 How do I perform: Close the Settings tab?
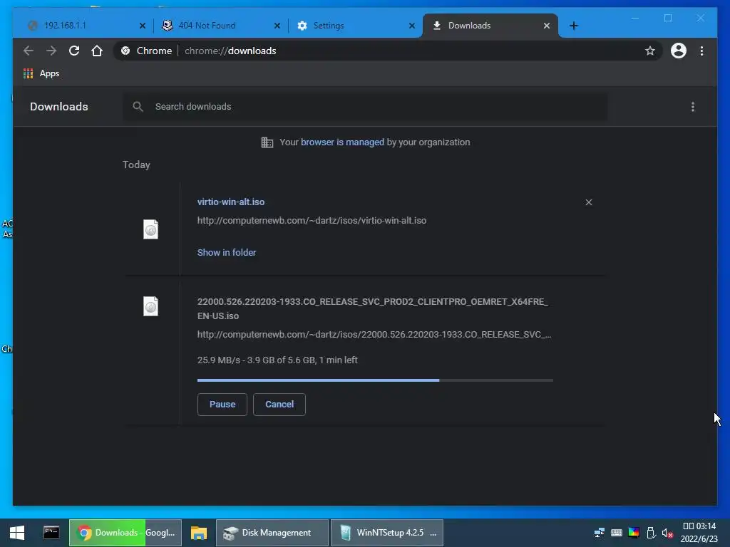click(411, 26)
